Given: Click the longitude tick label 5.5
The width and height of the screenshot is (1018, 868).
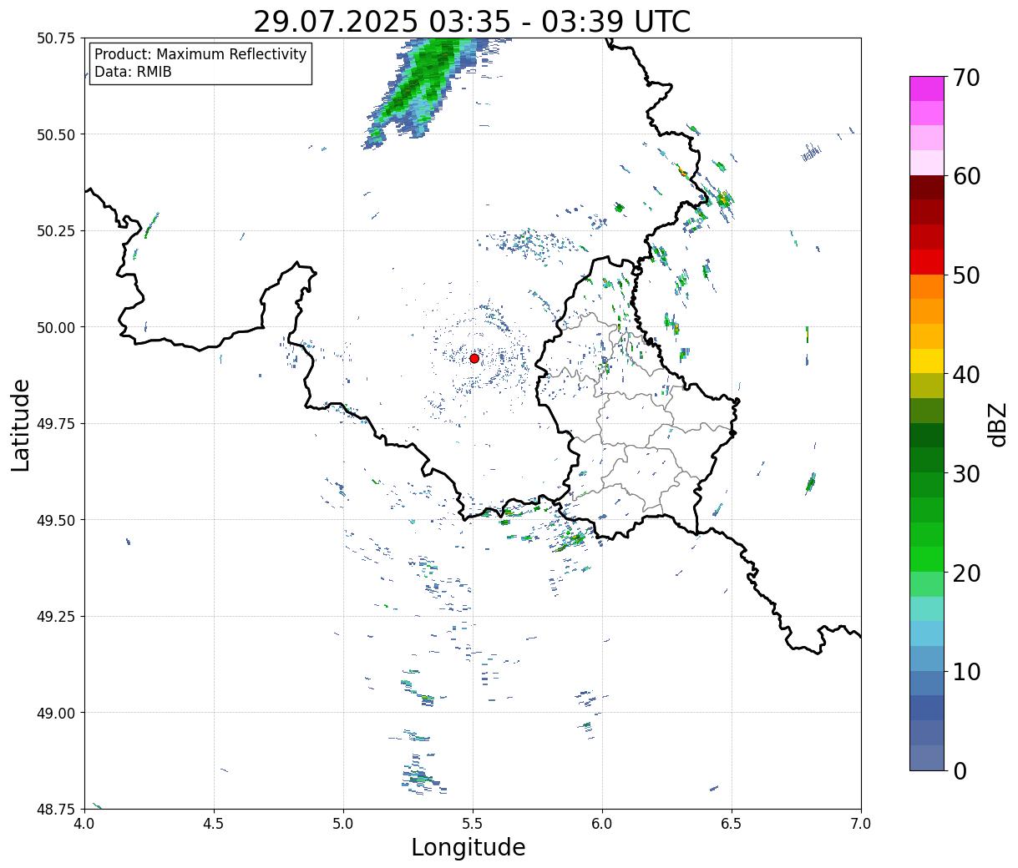Looking at the screenshot, I should pos(473,823).
